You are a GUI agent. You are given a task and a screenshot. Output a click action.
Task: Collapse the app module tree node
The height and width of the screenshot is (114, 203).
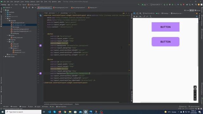(3, 10)
